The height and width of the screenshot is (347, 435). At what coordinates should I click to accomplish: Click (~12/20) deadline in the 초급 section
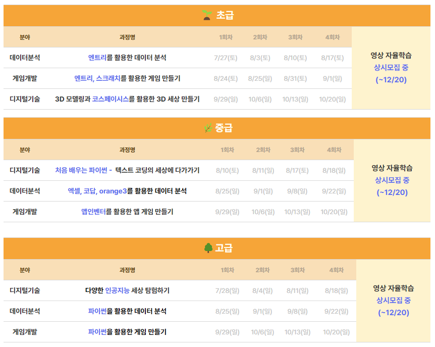pyautogui.click(x=391, y=80)
